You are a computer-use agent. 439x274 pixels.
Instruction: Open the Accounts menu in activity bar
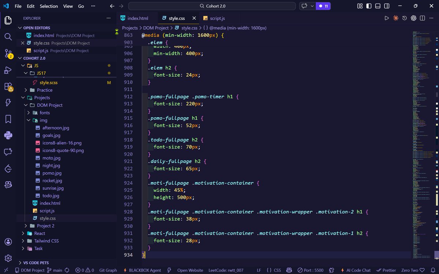8,242
